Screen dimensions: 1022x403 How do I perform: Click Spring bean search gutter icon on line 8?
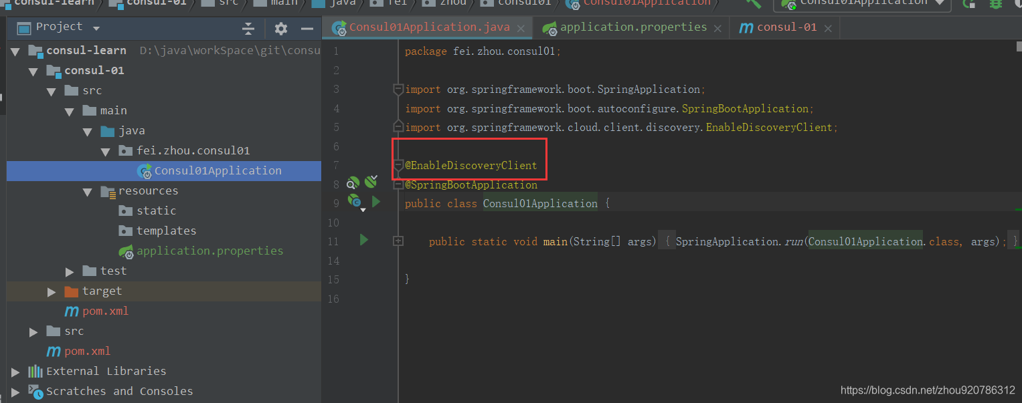click(353, 183)
